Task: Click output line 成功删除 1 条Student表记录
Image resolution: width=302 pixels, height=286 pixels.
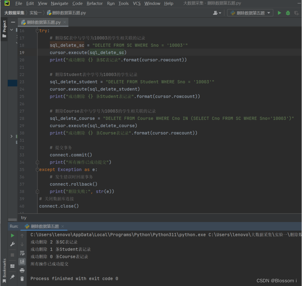Action: point(61,249)
